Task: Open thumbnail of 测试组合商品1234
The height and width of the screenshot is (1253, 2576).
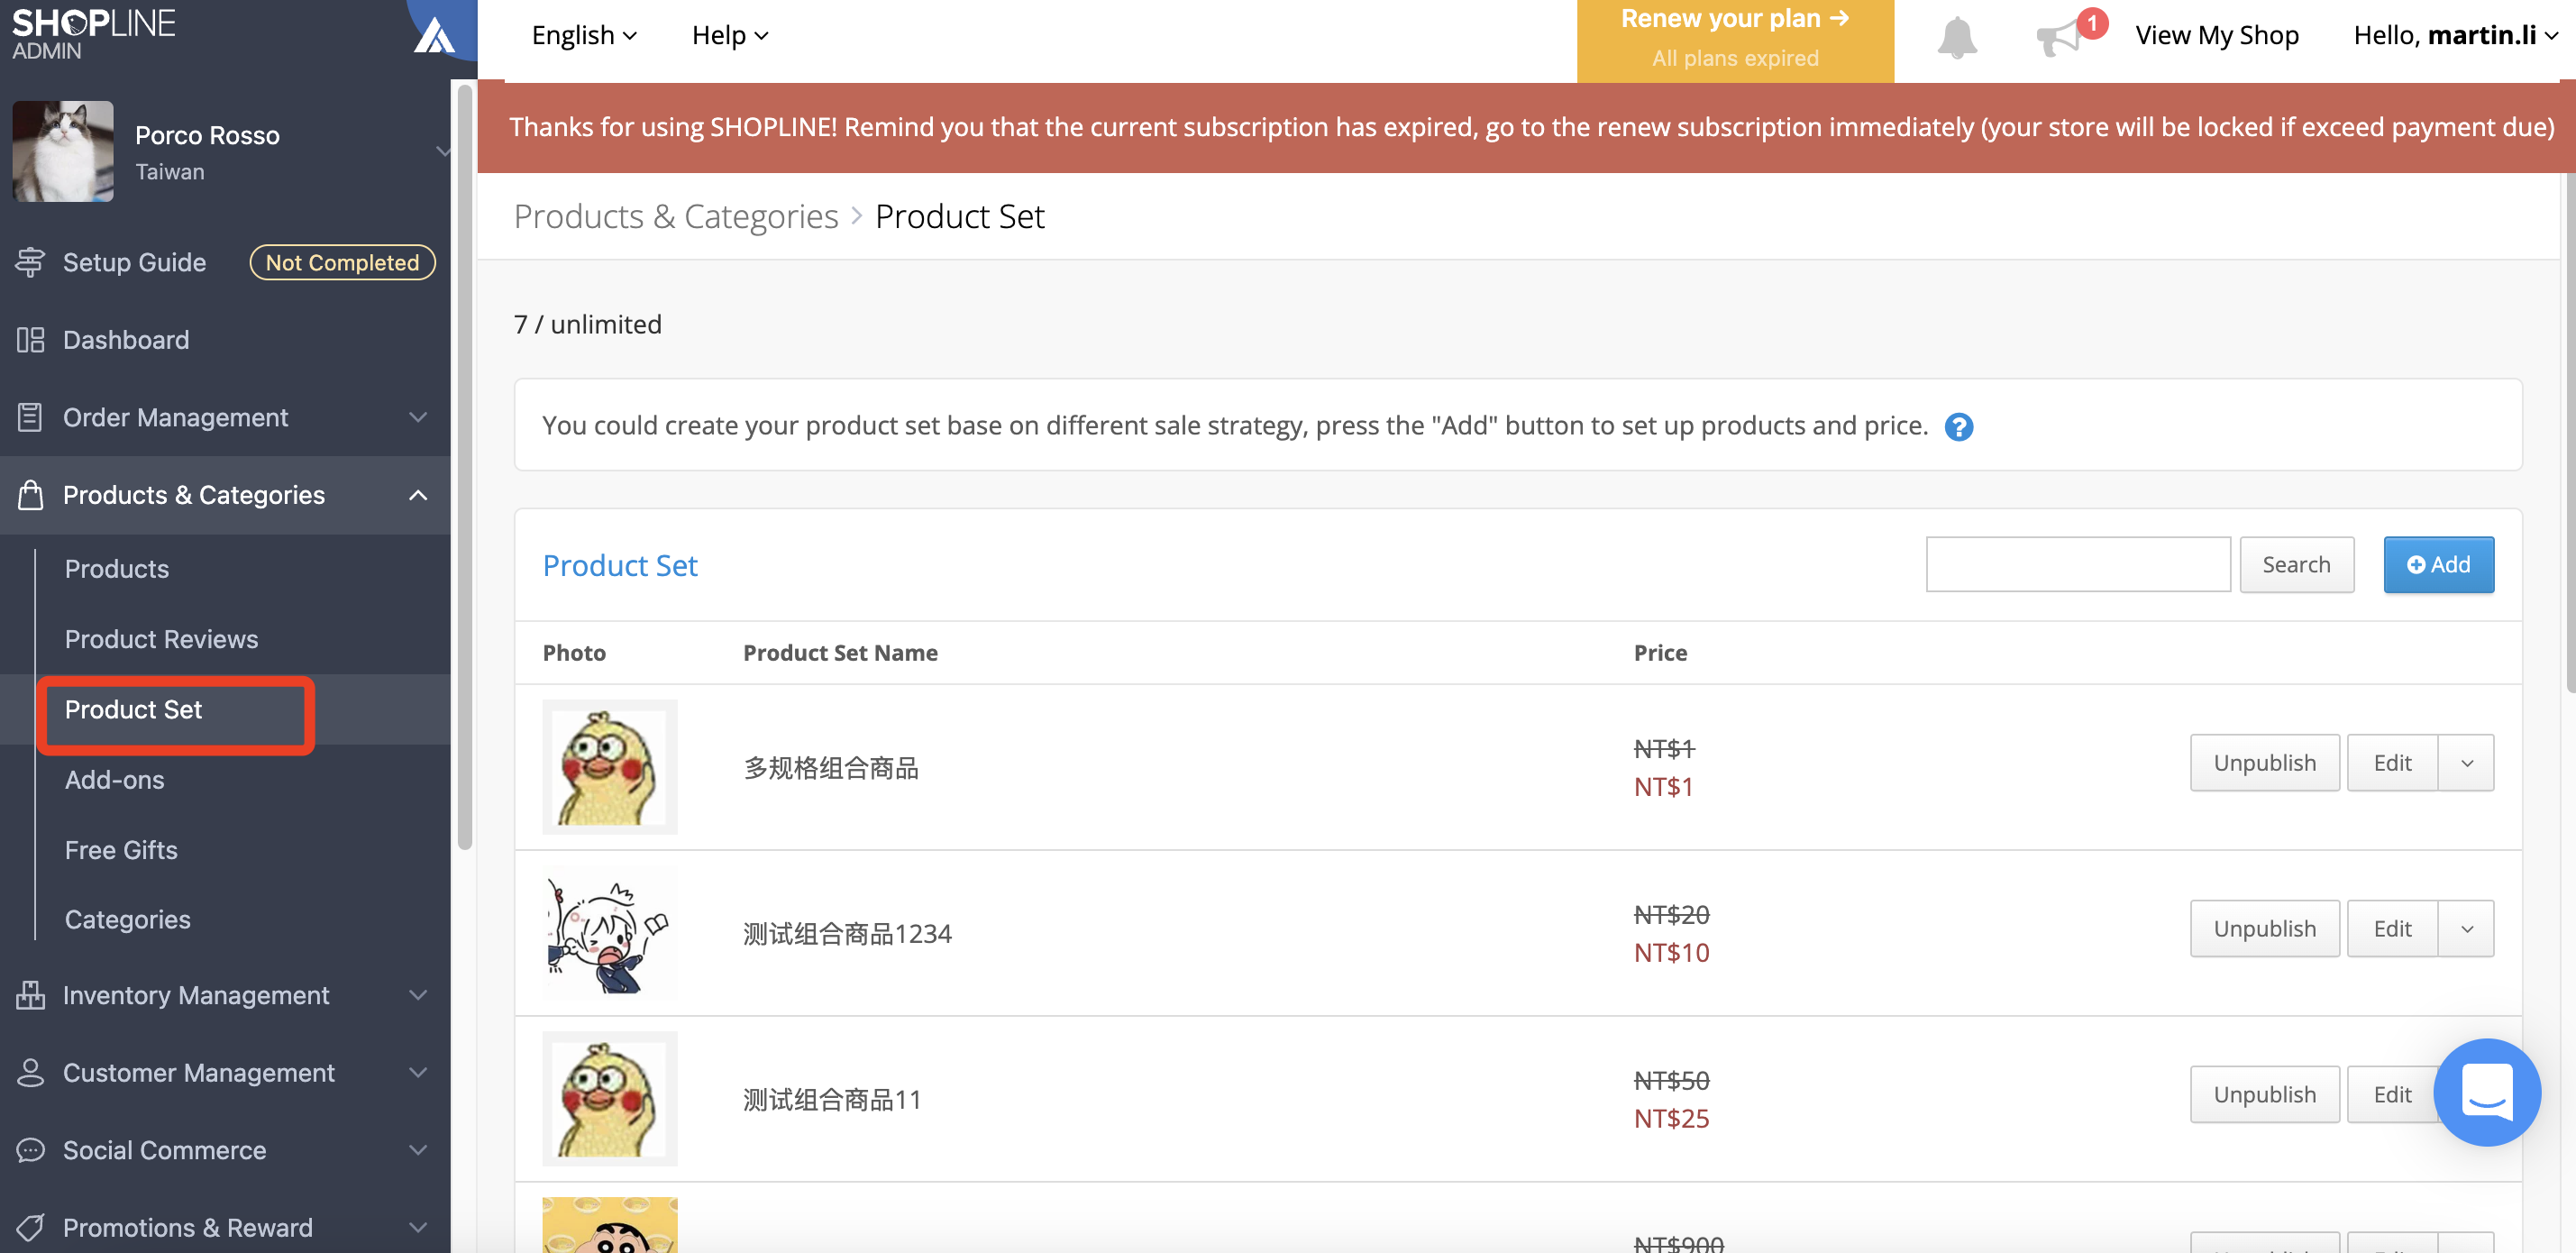Action: pos(610,932)
